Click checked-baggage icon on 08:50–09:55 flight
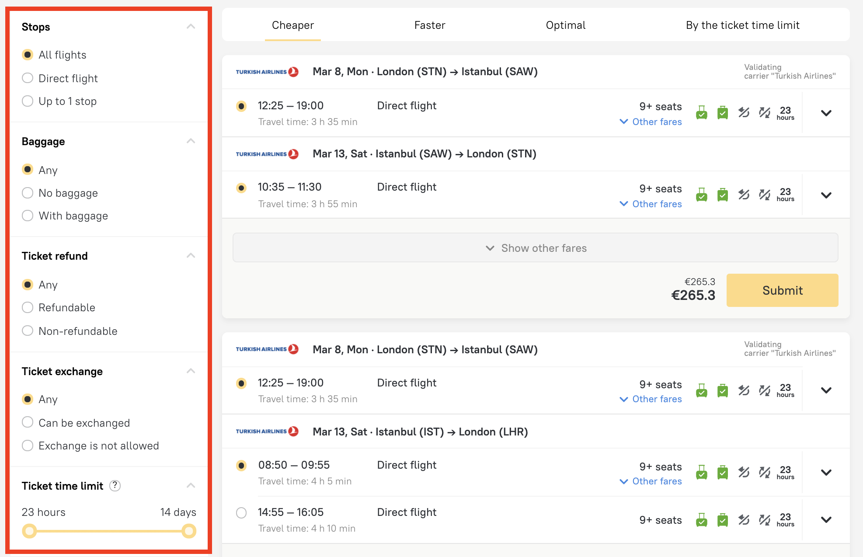This screenshot has height=557, width=863. [723, 473]
